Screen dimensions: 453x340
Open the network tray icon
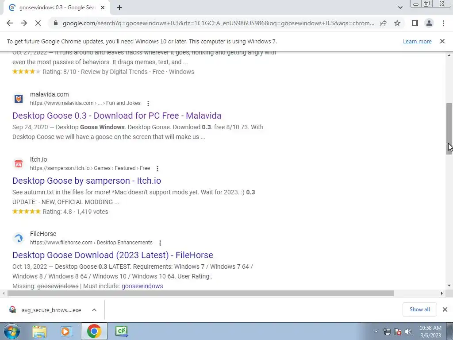click(387, 332)
